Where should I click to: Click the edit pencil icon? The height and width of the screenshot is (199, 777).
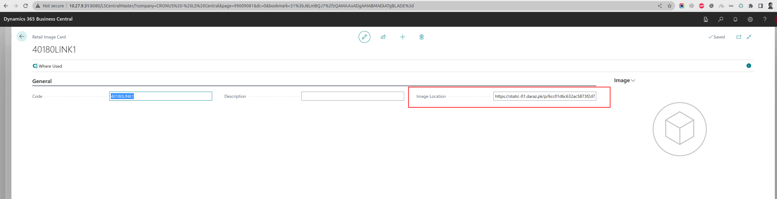364,37
